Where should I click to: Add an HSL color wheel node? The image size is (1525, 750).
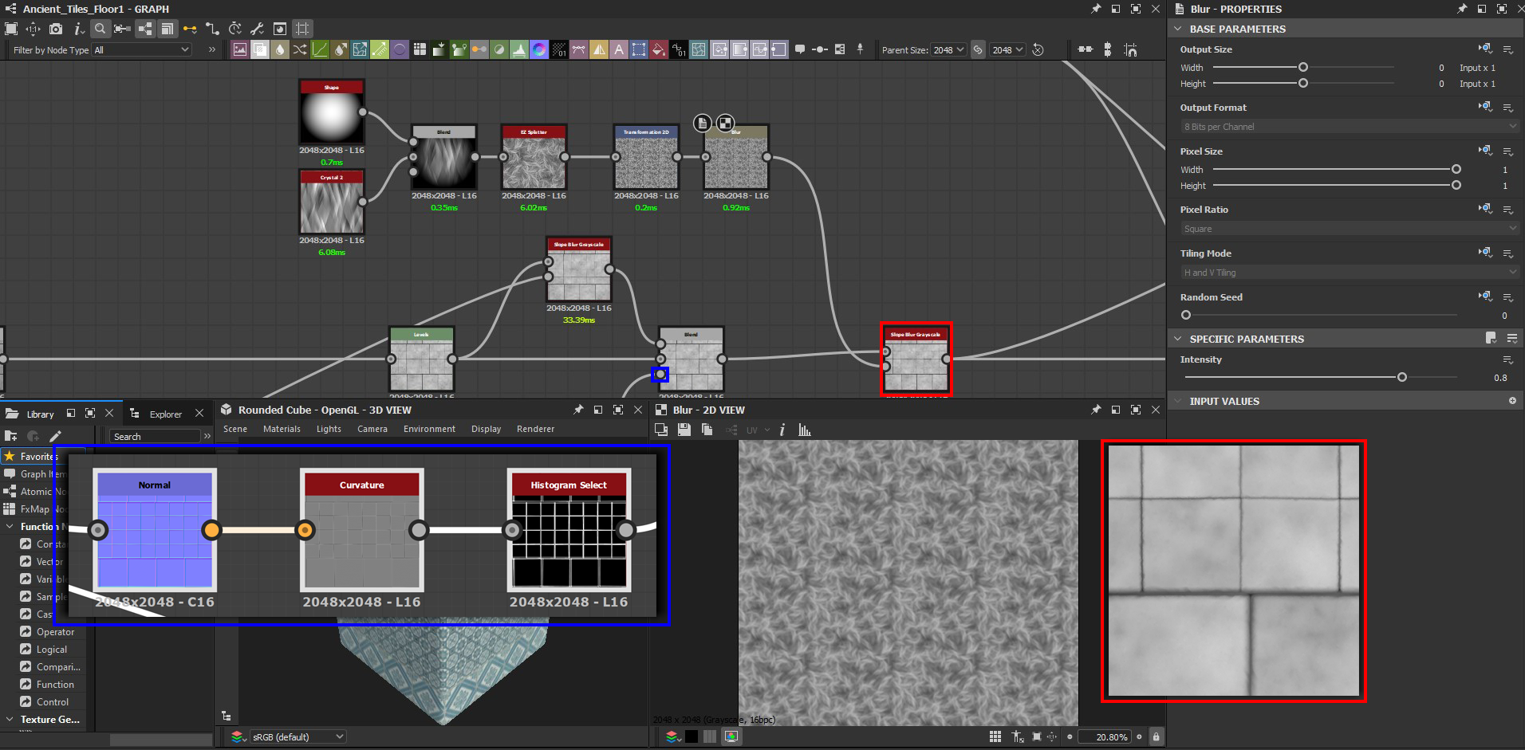[539, 49]
